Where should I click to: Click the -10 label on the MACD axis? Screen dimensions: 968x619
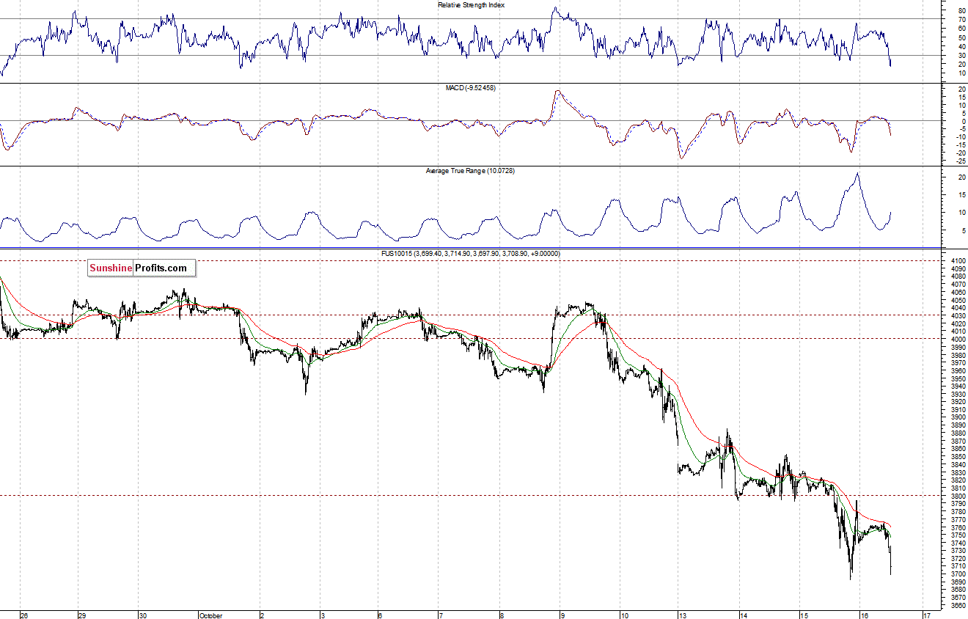click(960, 137)
